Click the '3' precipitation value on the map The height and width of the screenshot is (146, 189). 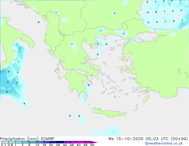[x=8, y=82]
